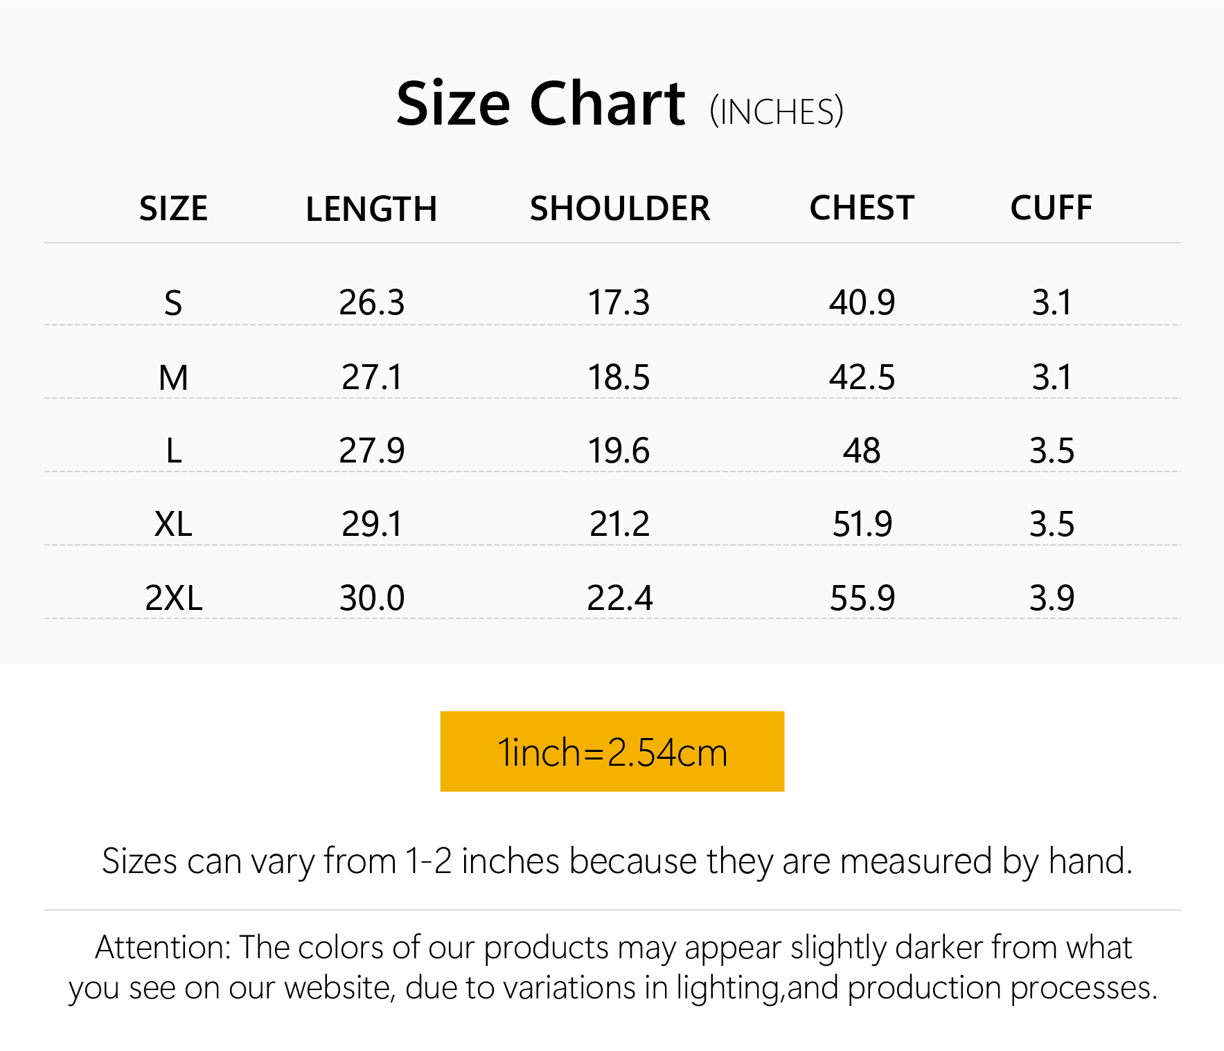Click the LENGTH column header
Image resolution: width=1224 pixels, height=1051 pixels.
point(371,208)
